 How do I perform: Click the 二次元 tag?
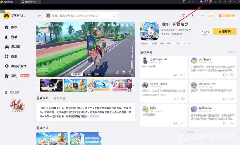pos(176,44)
